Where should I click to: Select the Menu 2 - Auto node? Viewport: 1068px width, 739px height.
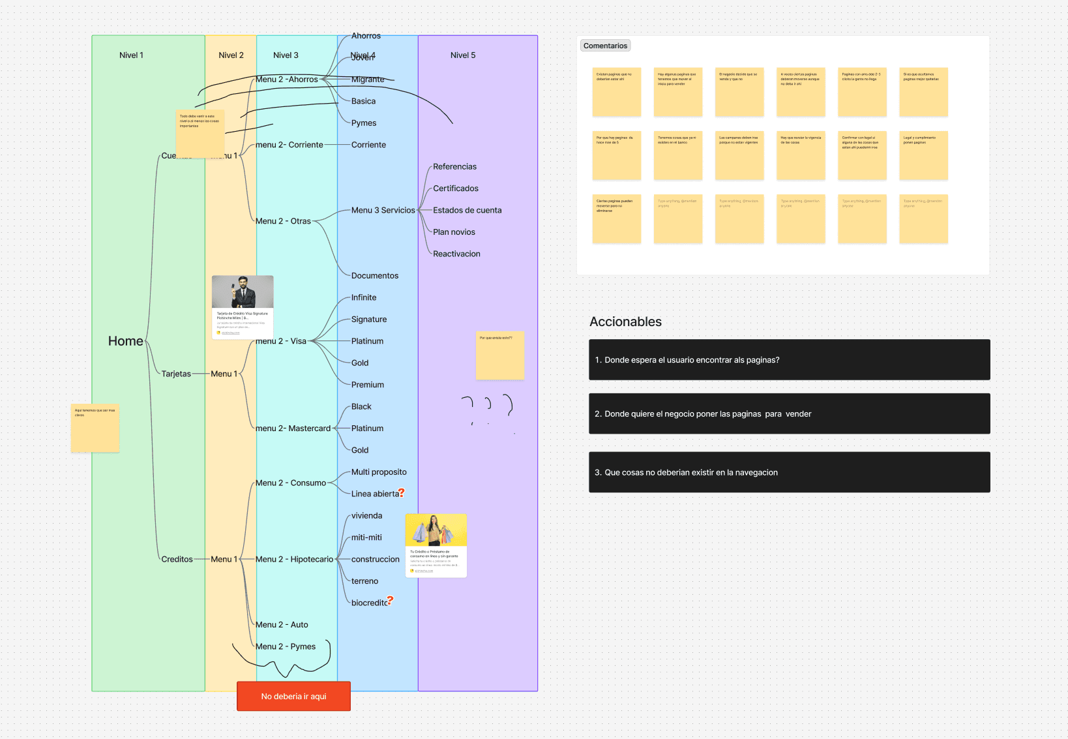pos(282,625)
